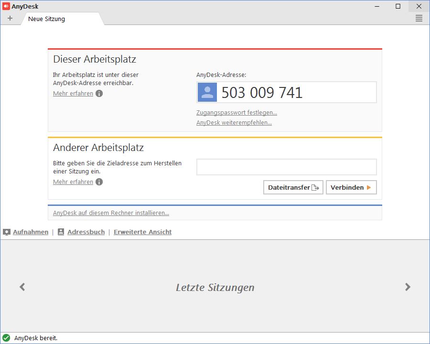Show previous sessions with left arrow

(22, 287)
